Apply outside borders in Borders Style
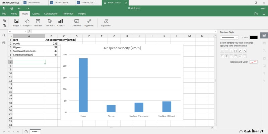 [x=236, y=51]
